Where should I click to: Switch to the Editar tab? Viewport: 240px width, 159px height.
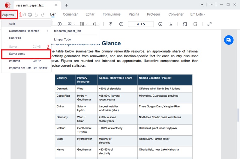[90, 14]
